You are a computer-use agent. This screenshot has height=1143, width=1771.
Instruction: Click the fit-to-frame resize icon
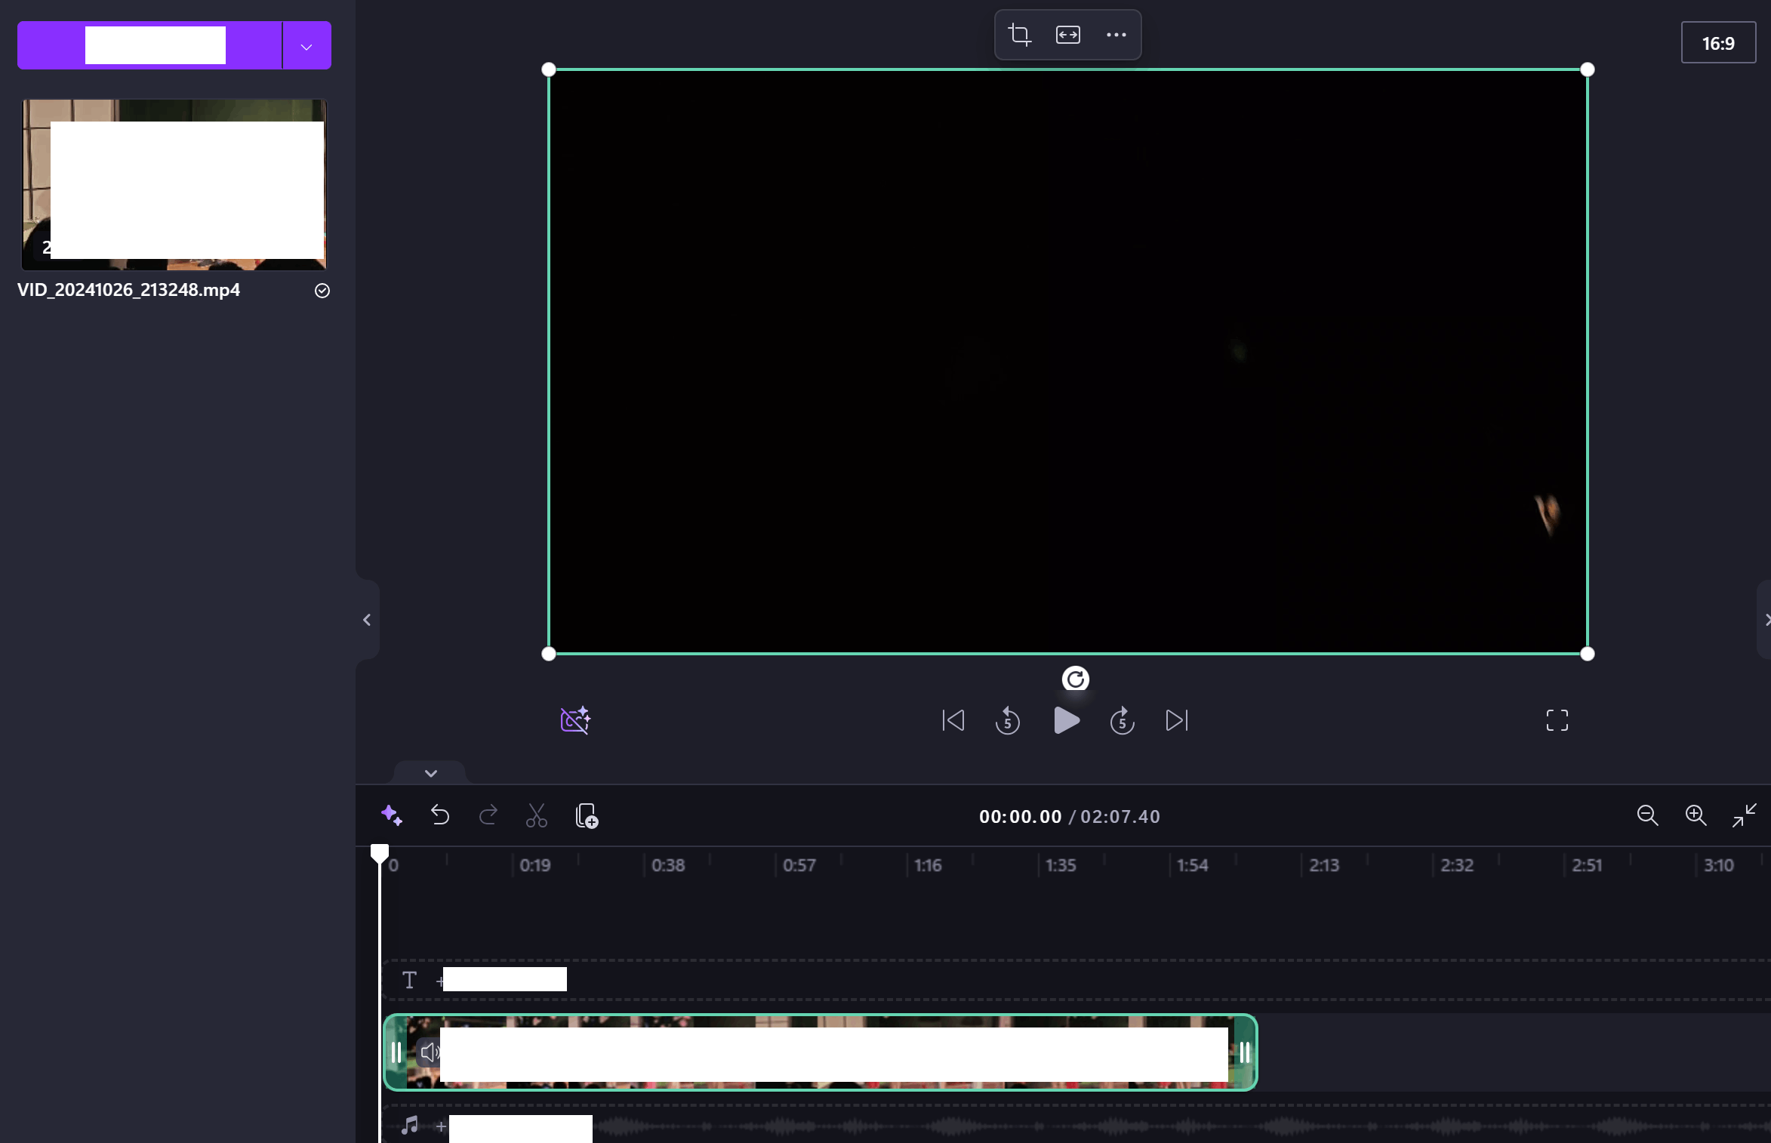[1067, 35]
